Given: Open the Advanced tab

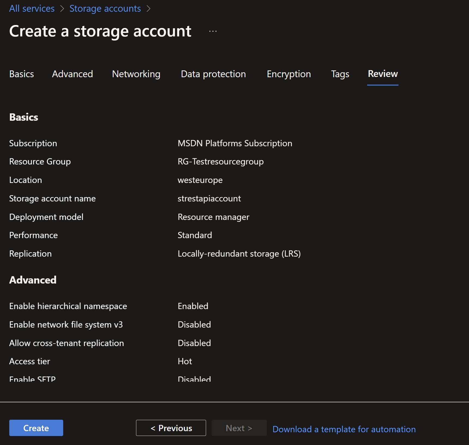Looking at the screenshot, I should (72, 74).
